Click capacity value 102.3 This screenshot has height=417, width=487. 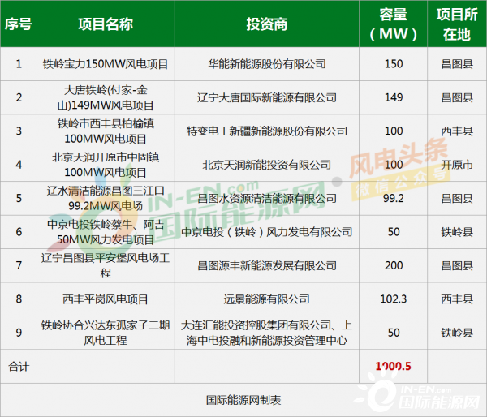point(394,299)
